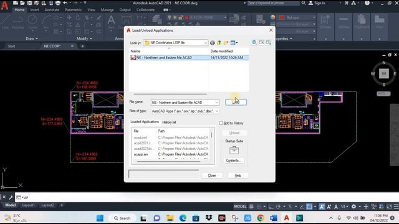399x224 pixels.
Task: Click the Plot printer icon in quick access toolbar
Action: point(58,3)
